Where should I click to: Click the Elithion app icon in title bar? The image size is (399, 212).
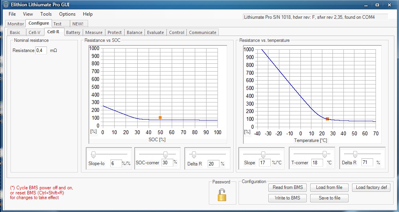[x=6, y=5]
